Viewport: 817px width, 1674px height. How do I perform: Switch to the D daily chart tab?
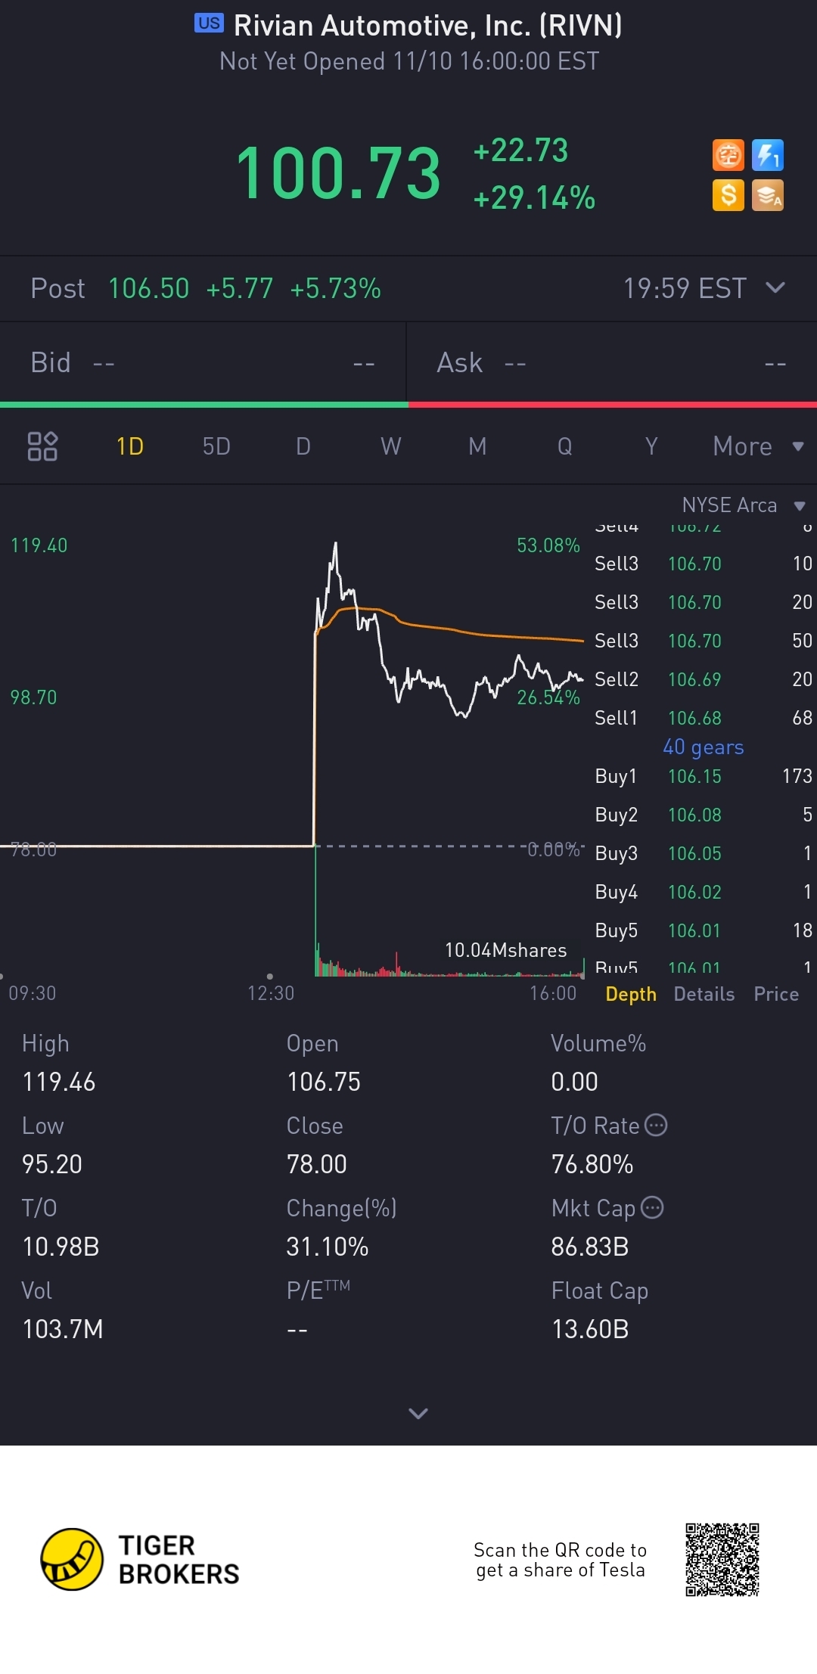point(303,446)
